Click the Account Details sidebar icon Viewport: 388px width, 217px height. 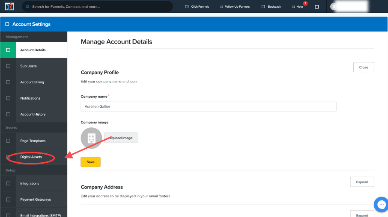[x=8, y=50]
